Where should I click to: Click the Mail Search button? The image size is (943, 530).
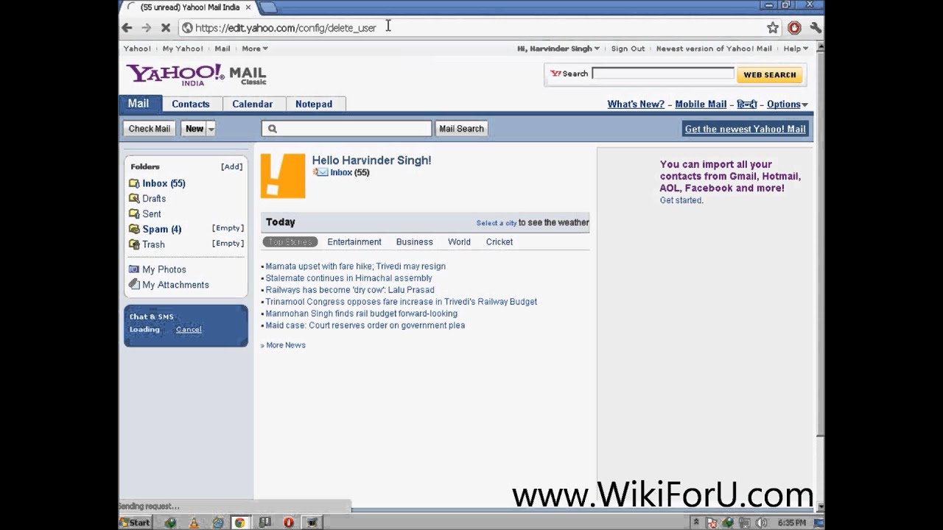pos(462,129)
